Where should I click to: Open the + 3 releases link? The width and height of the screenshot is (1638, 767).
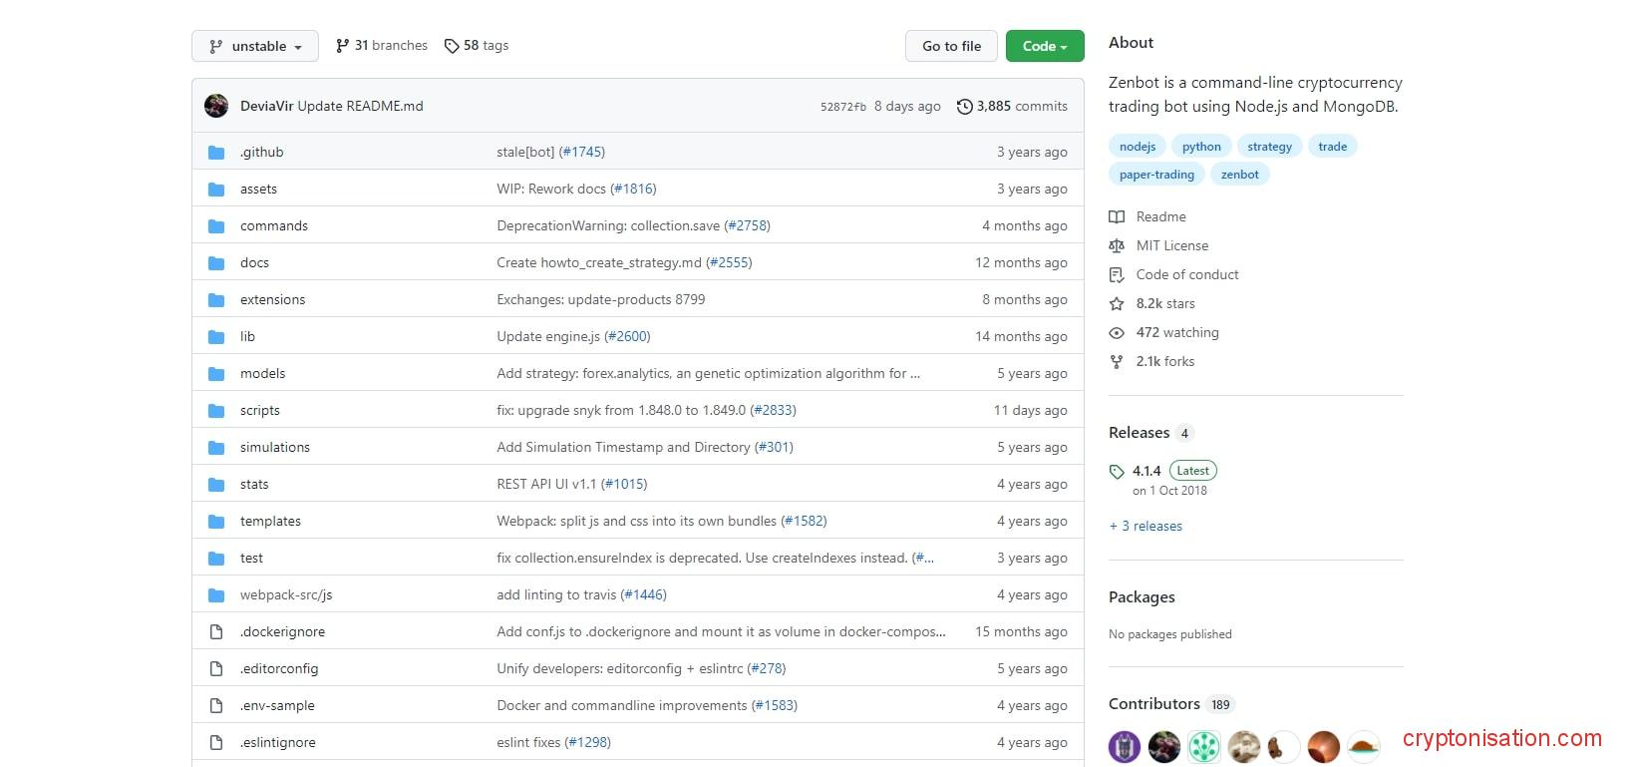coord(1146,527)
